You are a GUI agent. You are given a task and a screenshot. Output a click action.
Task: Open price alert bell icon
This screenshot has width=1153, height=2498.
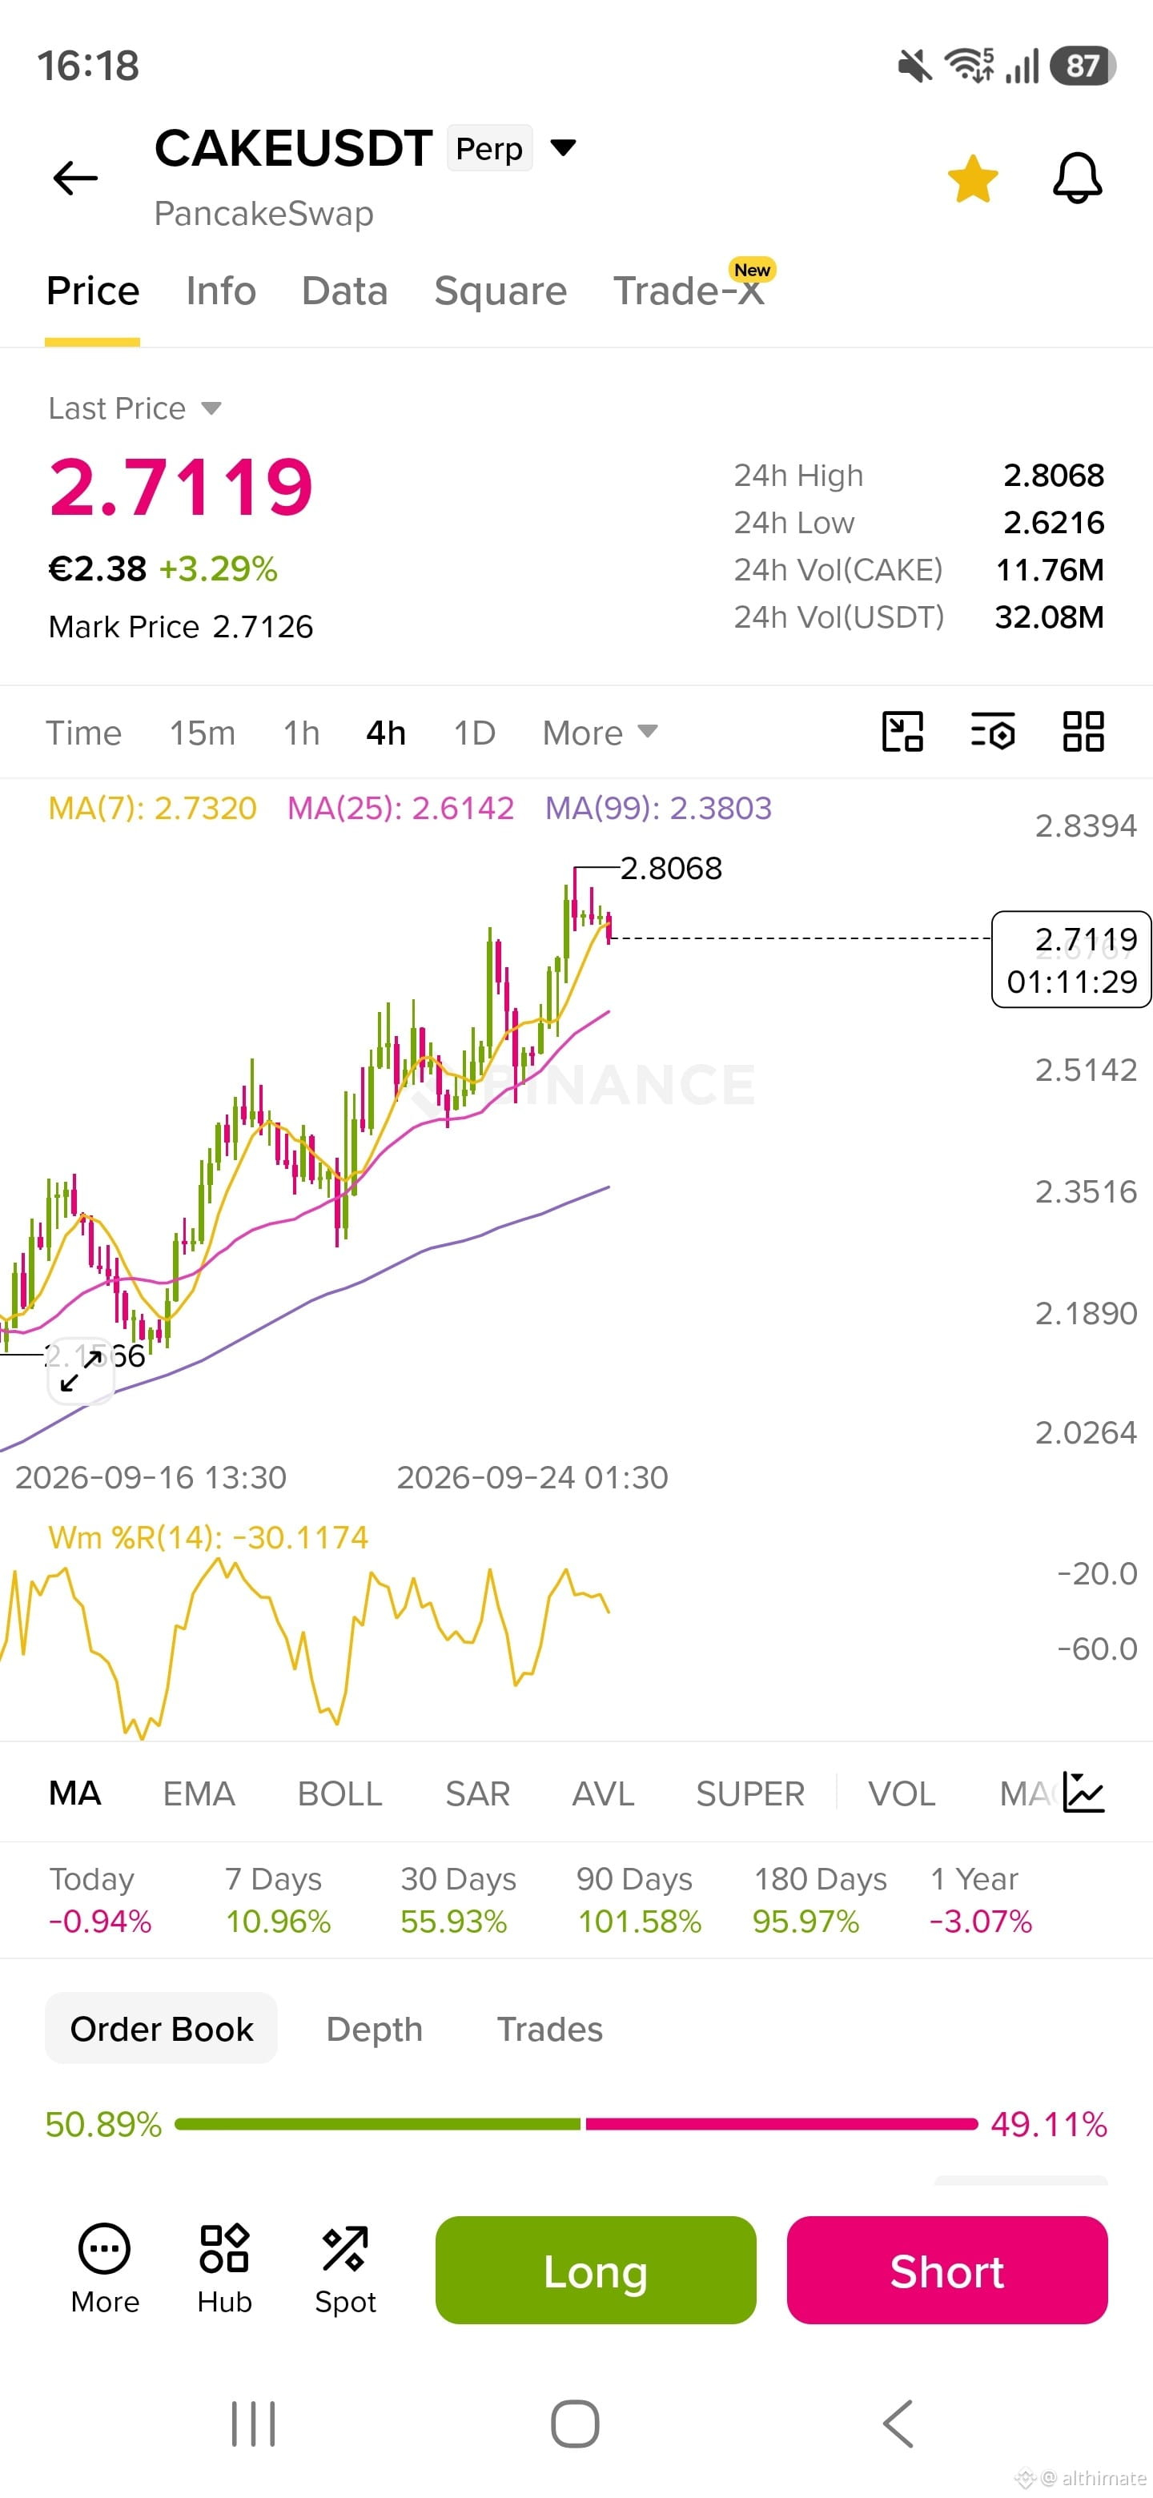tap(1078, 179)
